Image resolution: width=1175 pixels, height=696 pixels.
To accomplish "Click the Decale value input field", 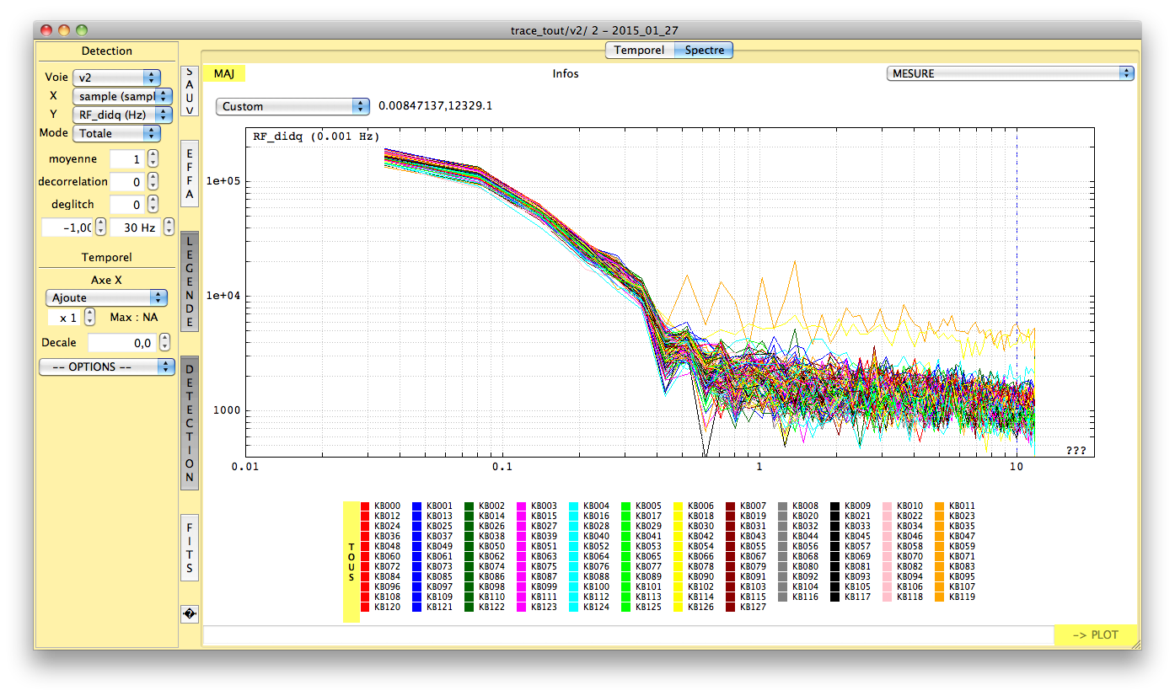I will coord(121,343).
